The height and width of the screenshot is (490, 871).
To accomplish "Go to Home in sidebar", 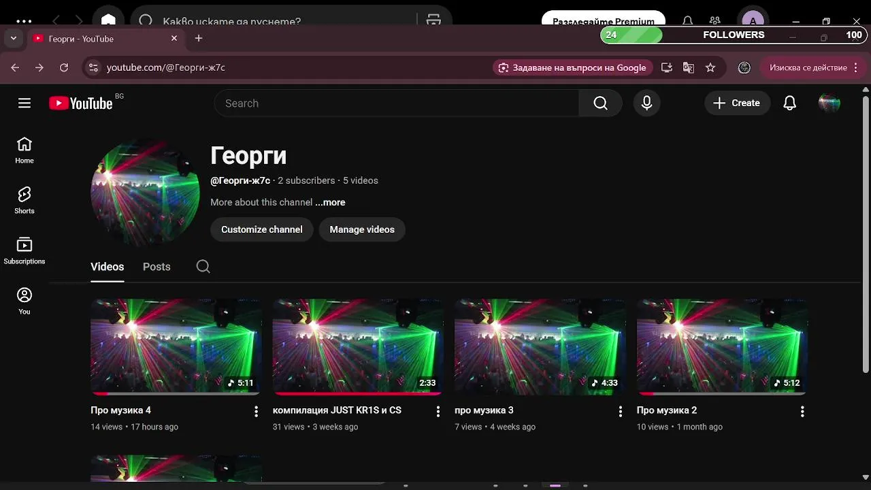I will [x=24, y=150].
